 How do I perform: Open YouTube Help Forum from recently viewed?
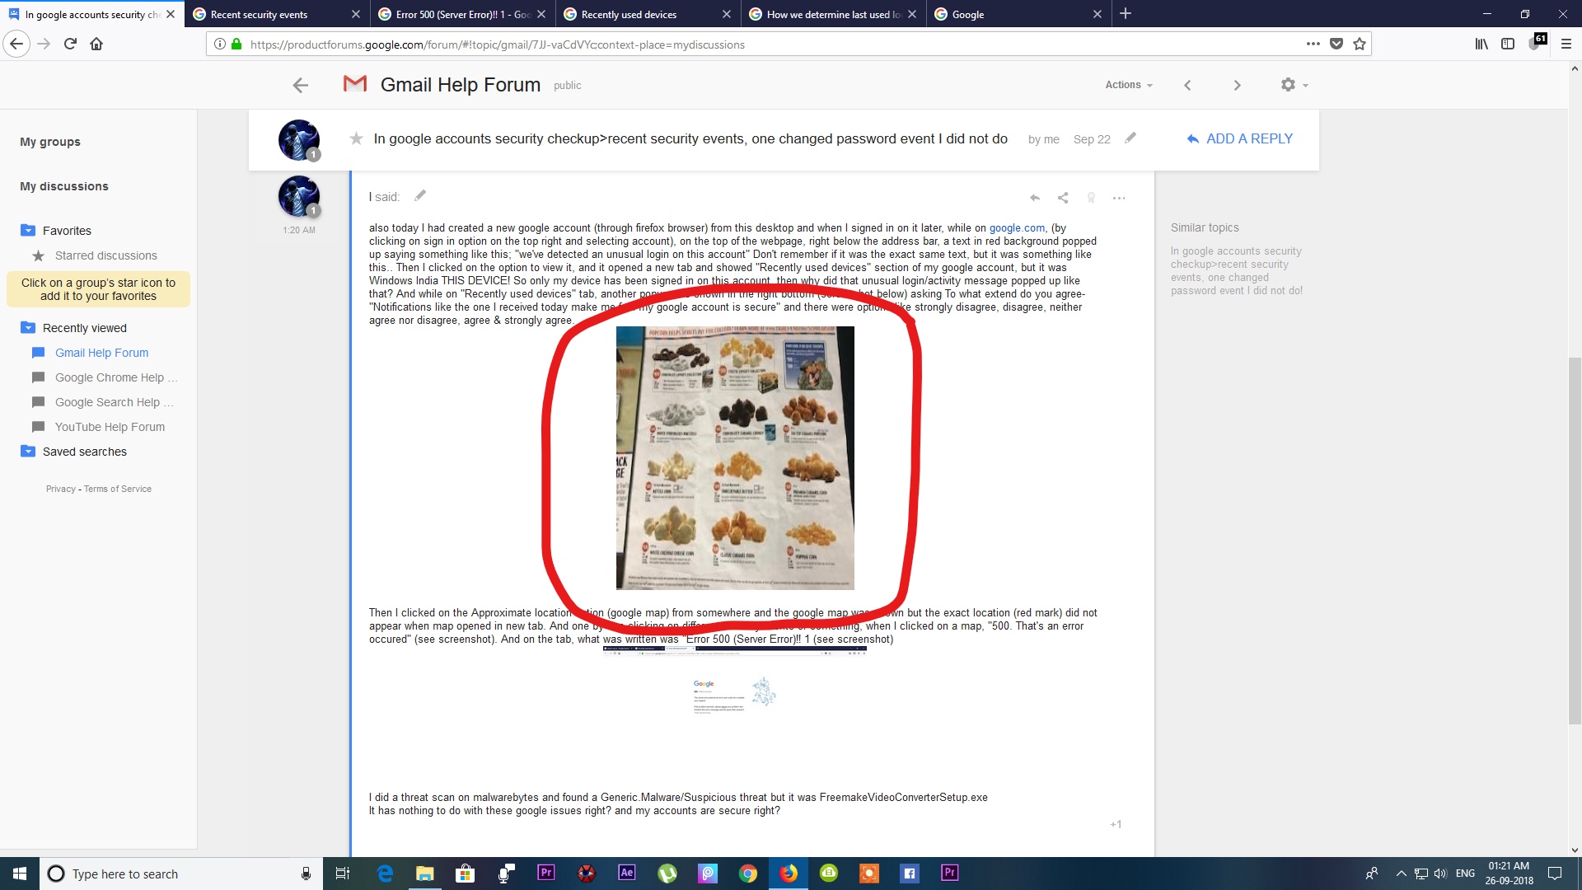[x=110, y=427]
